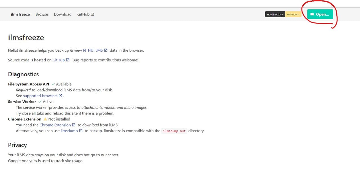Click external-link icon after ilmsdump

tap(81, 131)
